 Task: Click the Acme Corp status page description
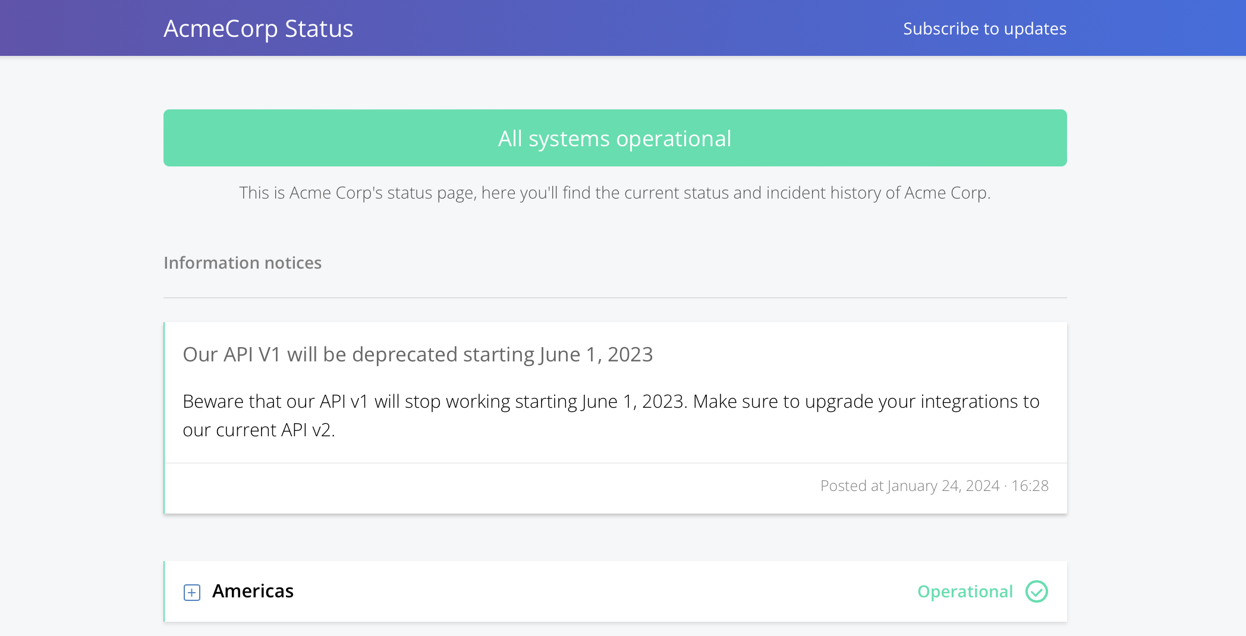[615, 193]
